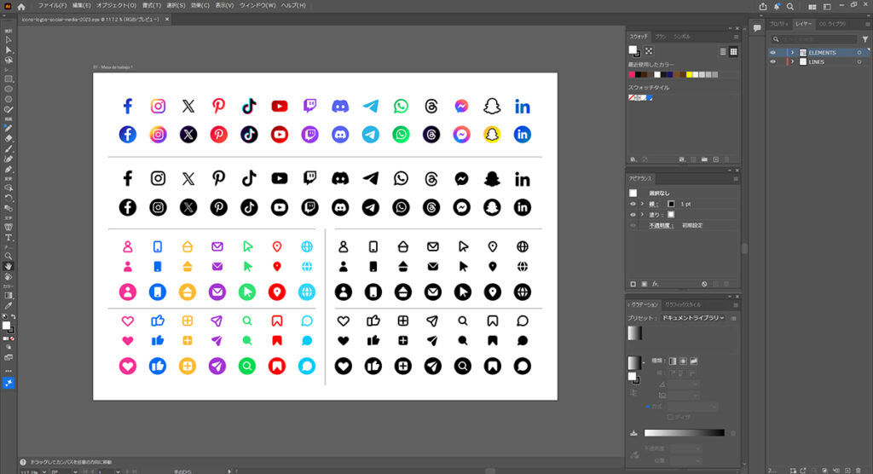Hide the LINES layer via eye icon
The width and height of the screenshot is (873, 474).
point(772,62)
